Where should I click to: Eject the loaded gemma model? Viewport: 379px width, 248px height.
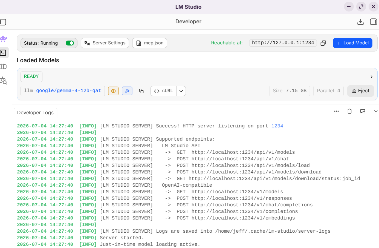pos(360,91)
